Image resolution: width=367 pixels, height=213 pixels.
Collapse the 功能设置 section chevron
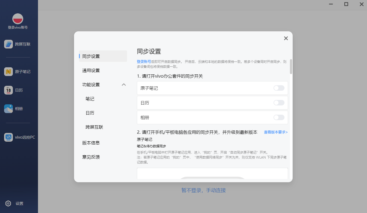coord(124,85)
